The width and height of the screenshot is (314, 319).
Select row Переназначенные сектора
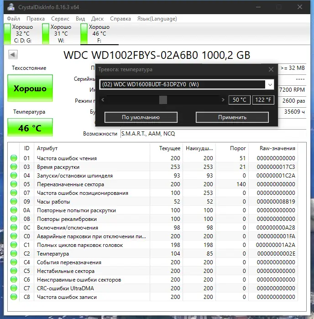(153, 184)
